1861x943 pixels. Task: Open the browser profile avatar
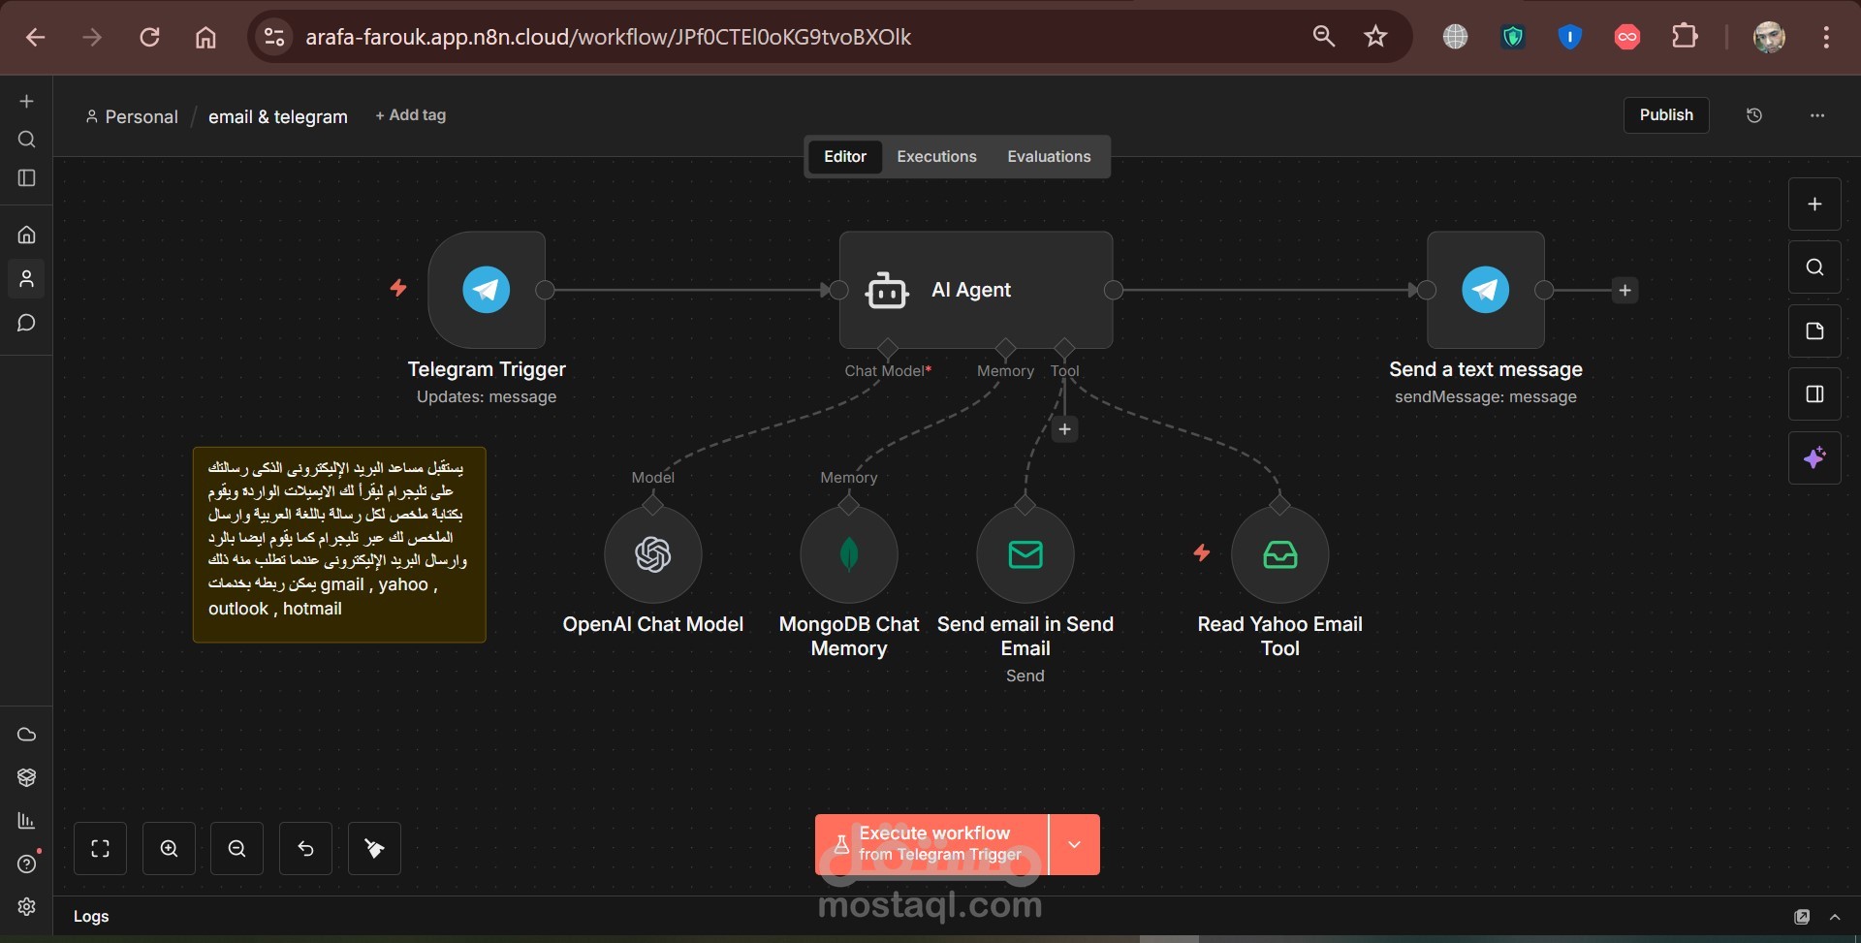point(1769,37)
